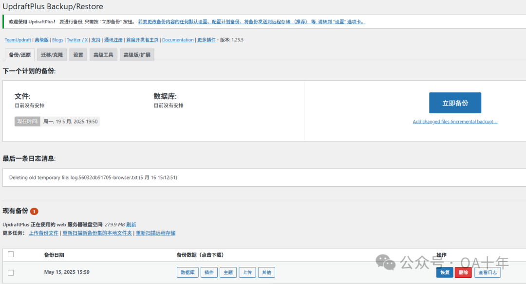Download the 数据库 backup data
Screen dimensions: 526x284
point(188,272)
